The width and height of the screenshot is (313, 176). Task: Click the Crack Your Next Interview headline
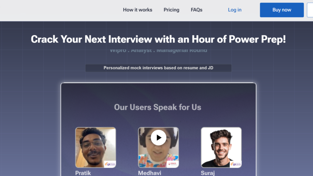click(158, 39)
